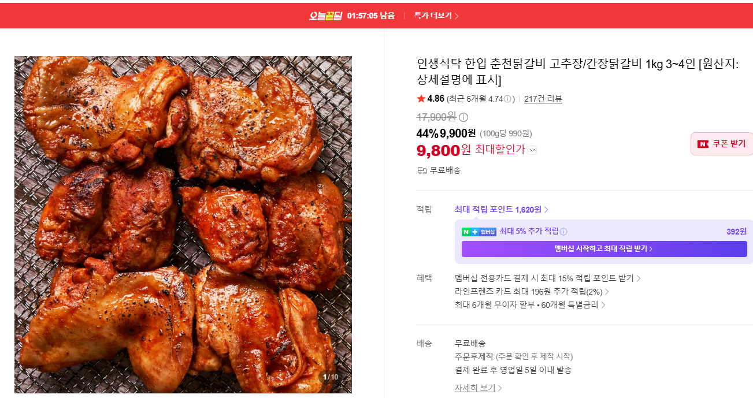This screenshot has height=398, width=753.
Task: Click the 1/10 image counter badge
Action: point(331,377)
